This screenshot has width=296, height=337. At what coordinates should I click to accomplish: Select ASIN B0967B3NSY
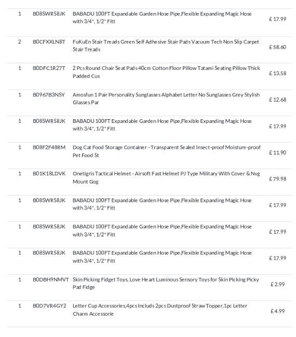[49, 95]
